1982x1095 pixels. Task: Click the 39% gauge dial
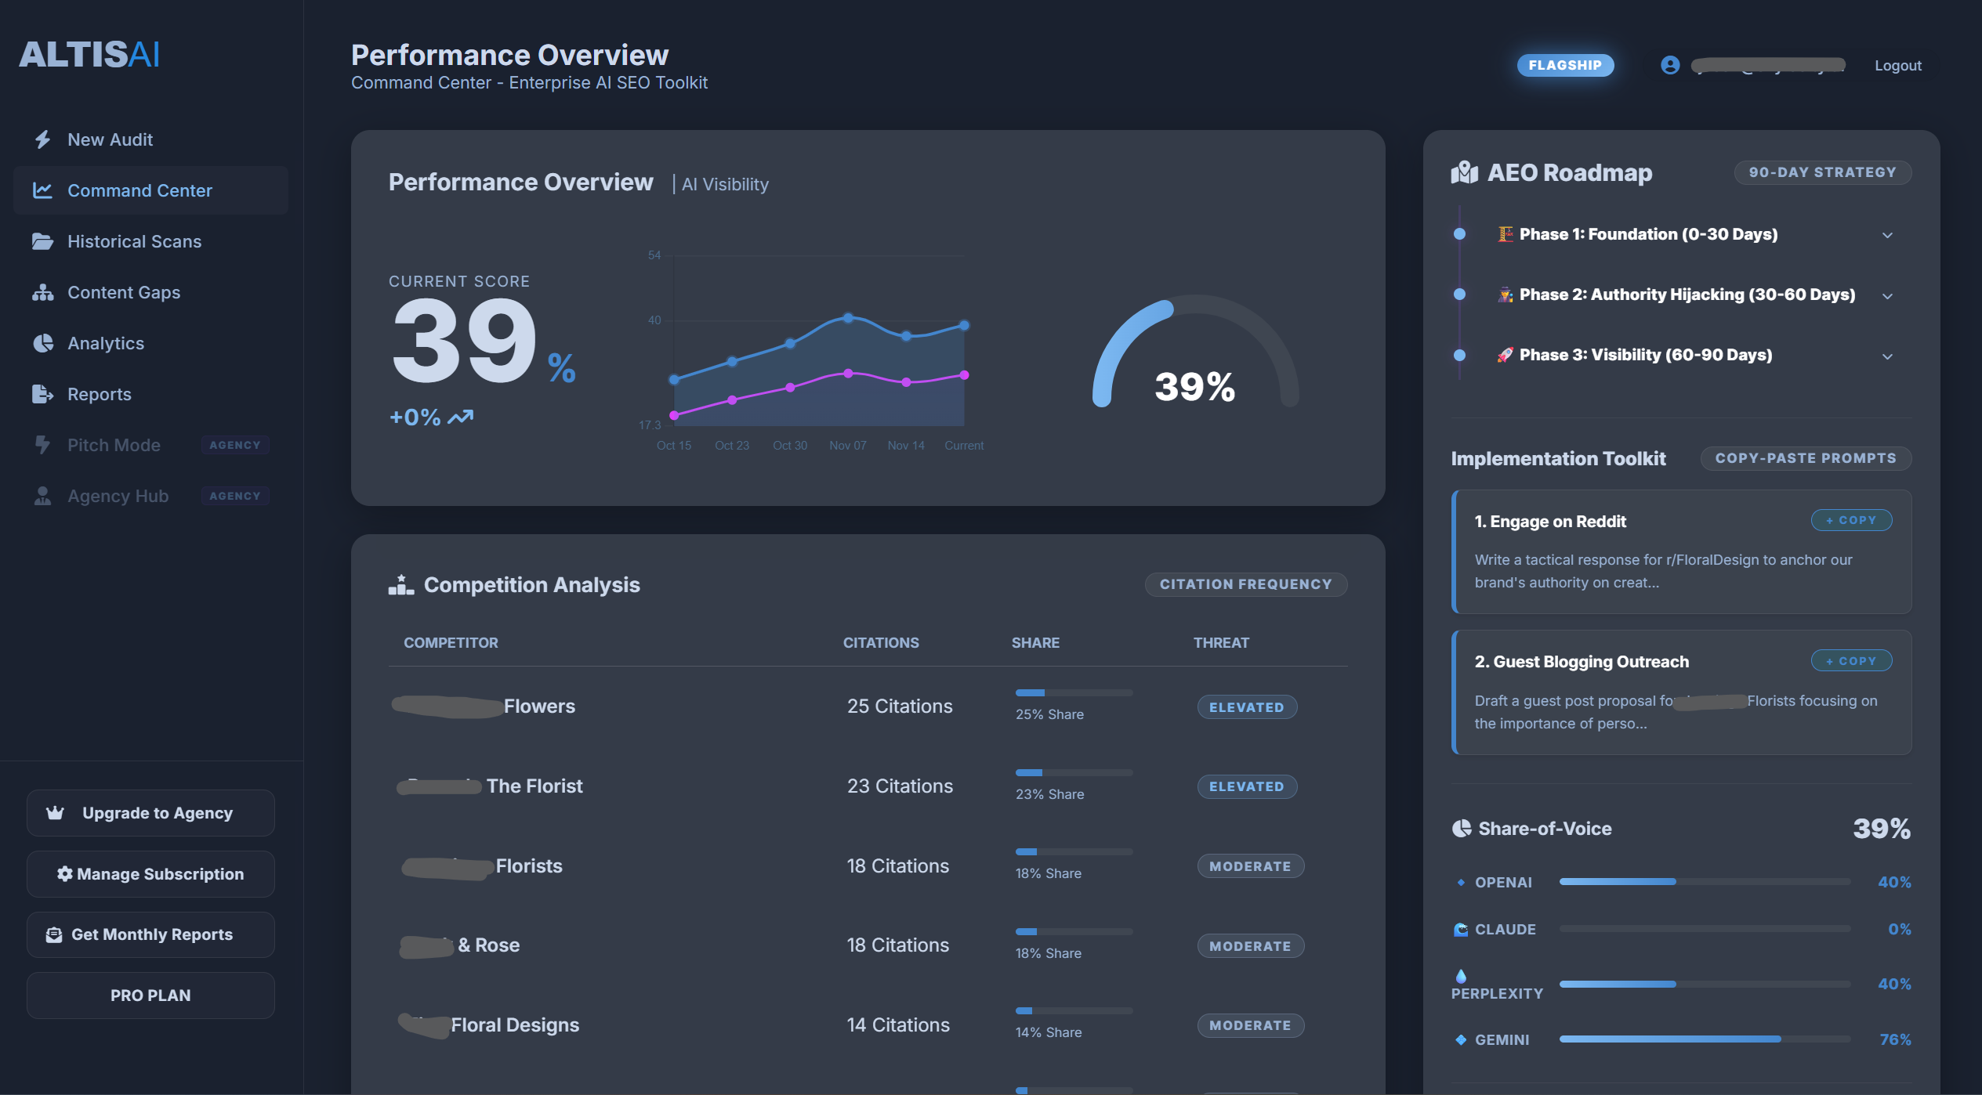[1195, 352]
